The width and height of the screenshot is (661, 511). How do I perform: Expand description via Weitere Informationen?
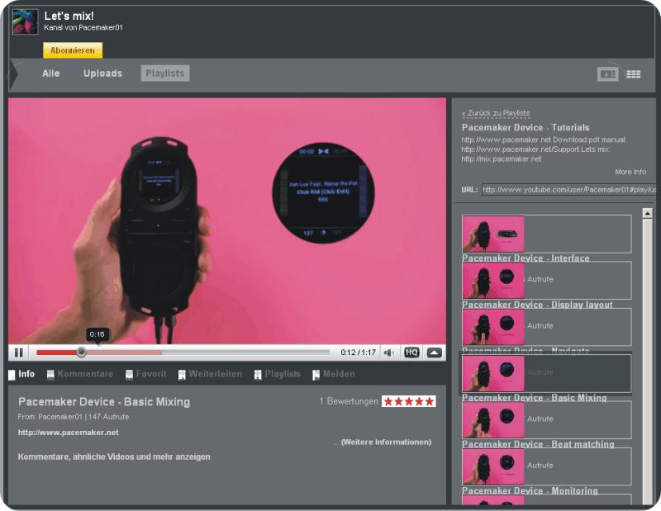coord(385,442)
